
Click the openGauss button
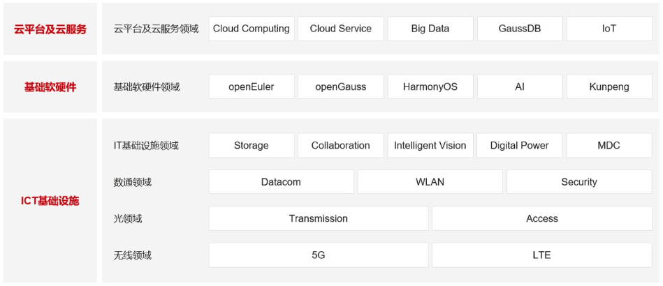341,87
